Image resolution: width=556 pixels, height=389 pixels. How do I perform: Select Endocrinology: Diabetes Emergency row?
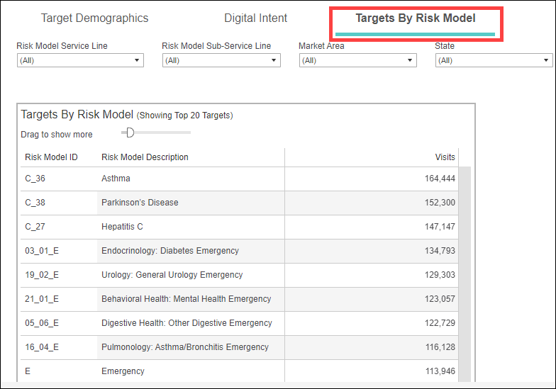tap(169, 251)
